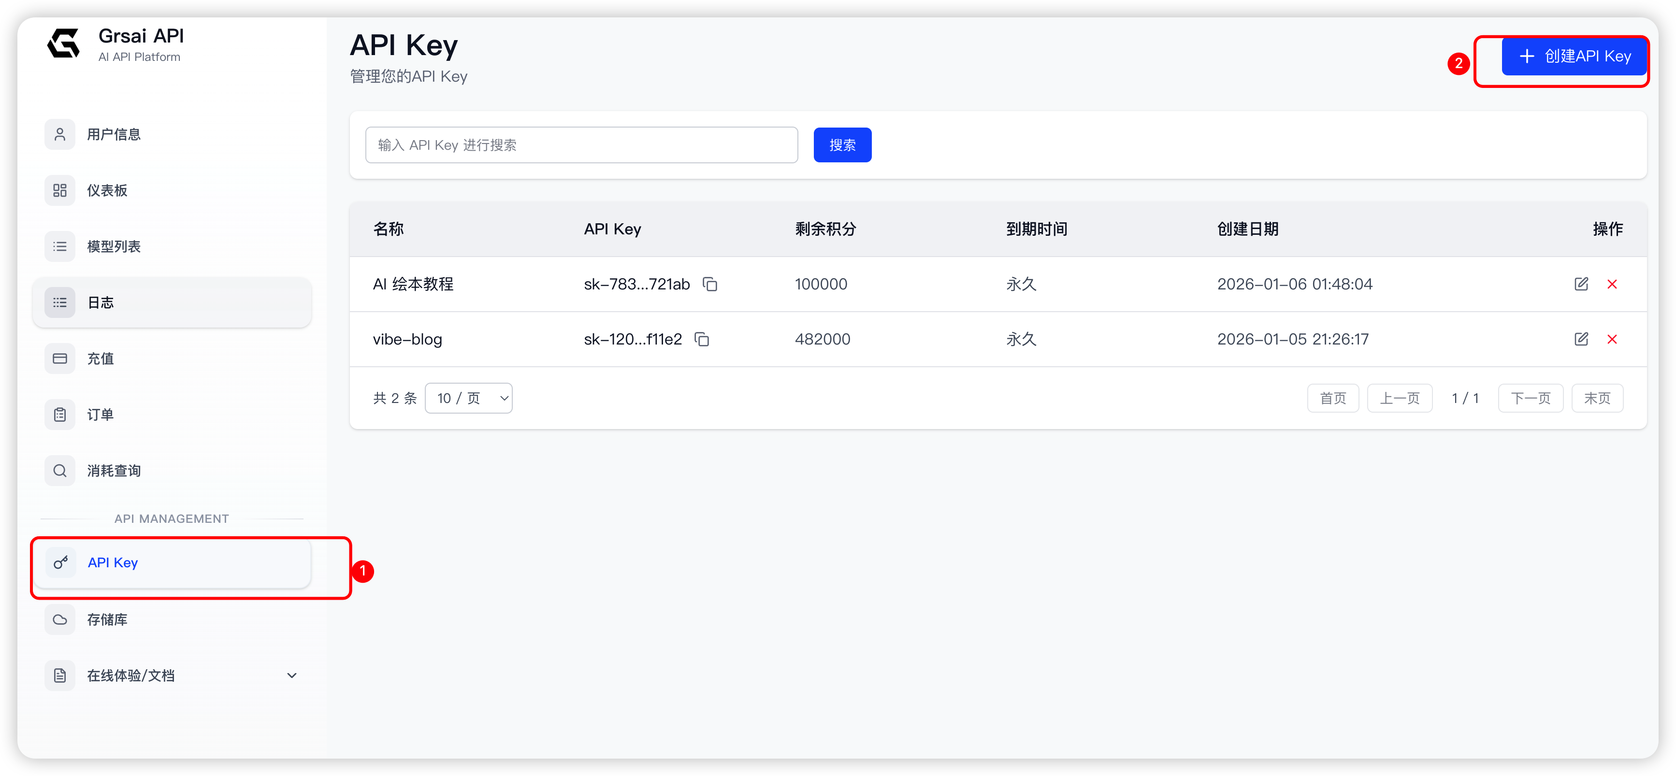This screenshot has width=1676, height=776.
Task: Navigate to 存储库 storage section
Action: click(107, 620)
